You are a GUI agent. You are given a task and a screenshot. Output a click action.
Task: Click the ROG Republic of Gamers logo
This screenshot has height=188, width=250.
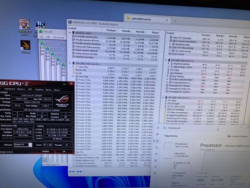point(63,101)
